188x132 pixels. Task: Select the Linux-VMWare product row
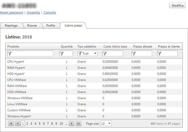94,104
